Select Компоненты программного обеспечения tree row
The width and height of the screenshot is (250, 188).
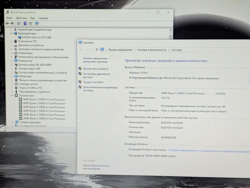click(x=43, y=57)
